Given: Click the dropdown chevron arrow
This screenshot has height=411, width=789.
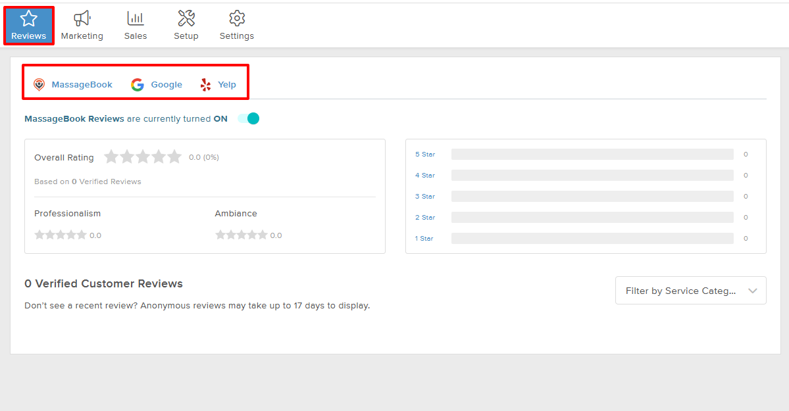Looking at the screenshot, I should (x=753, y=291).
